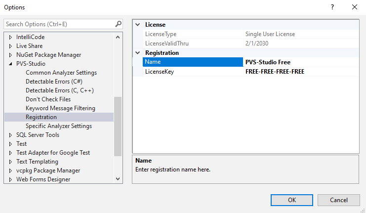The width and height of the screenshot is (366, 213).
Task: Focus the Search Options input field
Action: (58, 24)
